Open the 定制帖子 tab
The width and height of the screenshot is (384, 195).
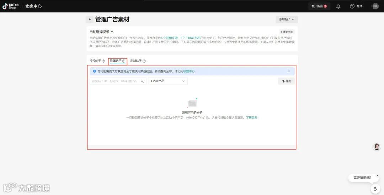[x=136, y=61]
